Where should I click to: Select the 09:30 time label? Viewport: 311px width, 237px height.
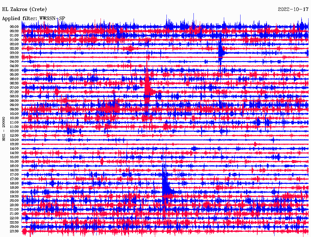(x=14, y=110)
